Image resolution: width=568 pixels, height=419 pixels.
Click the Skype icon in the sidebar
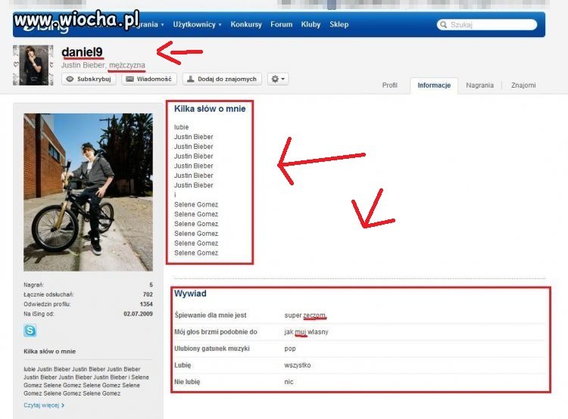point(30,331)
